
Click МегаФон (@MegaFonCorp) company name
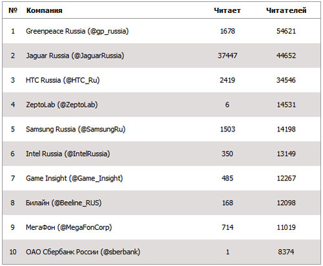click(x=69, y=227)
